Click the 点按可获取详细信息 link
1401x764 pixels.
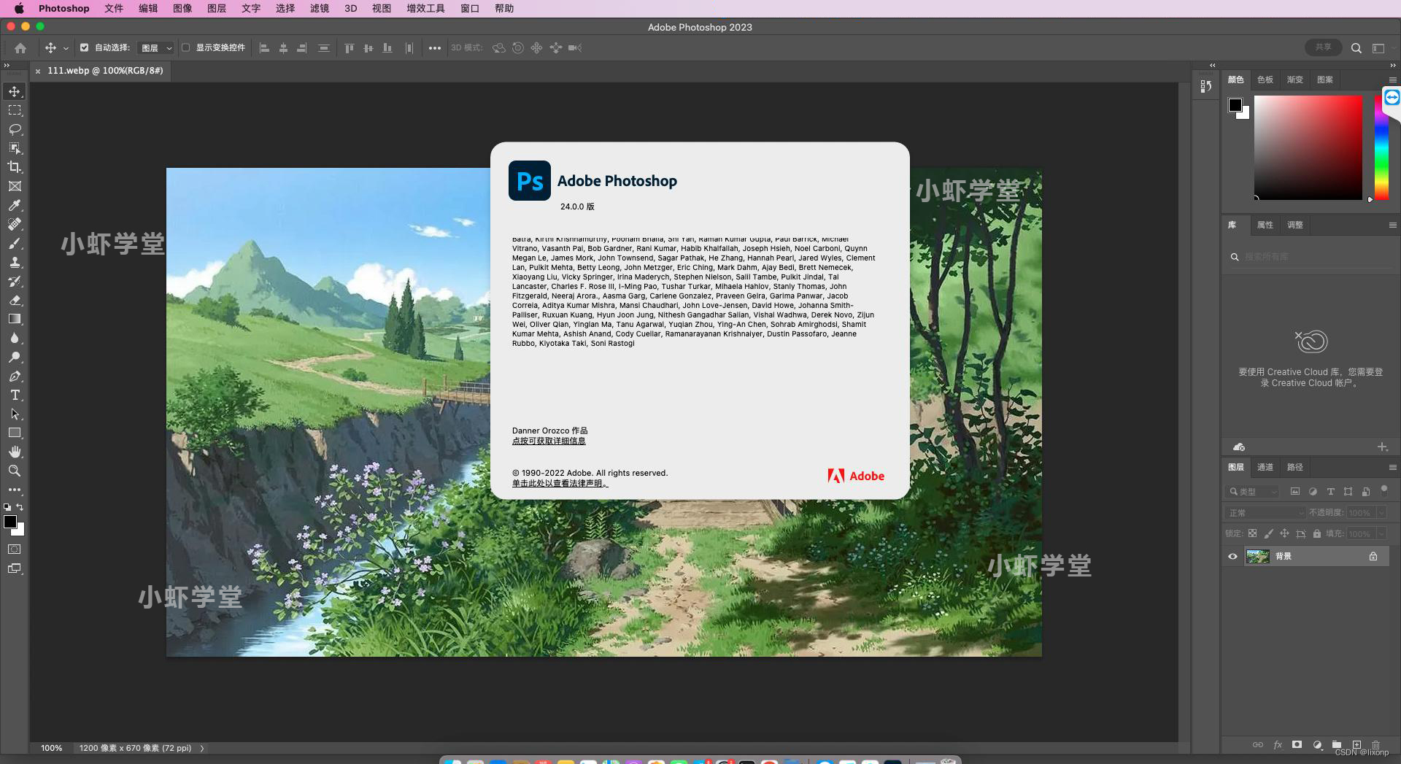coord(549,441)
